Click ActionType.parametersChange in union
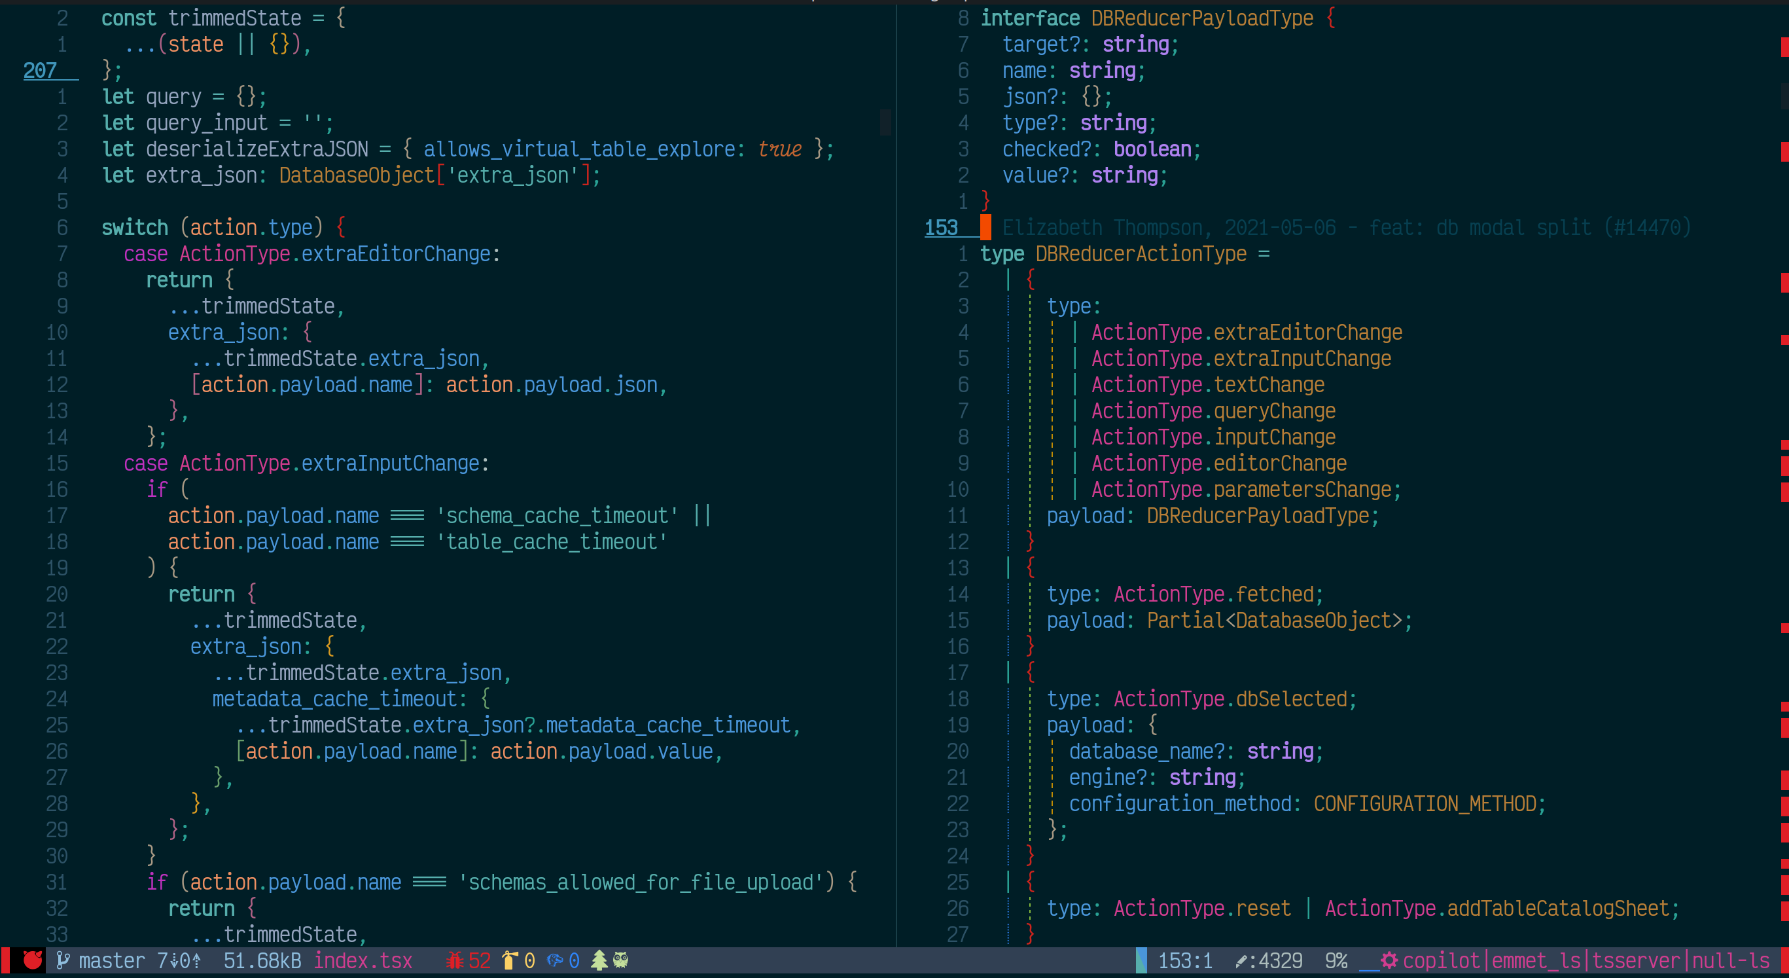 (1241, 490)
